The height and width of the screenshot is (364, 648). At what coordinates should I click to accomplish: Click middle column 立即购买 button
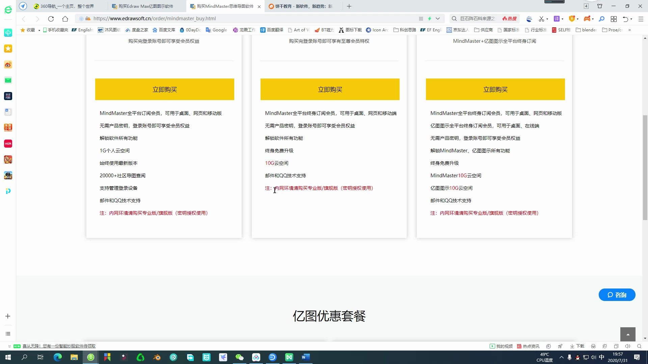coord(330,89)
